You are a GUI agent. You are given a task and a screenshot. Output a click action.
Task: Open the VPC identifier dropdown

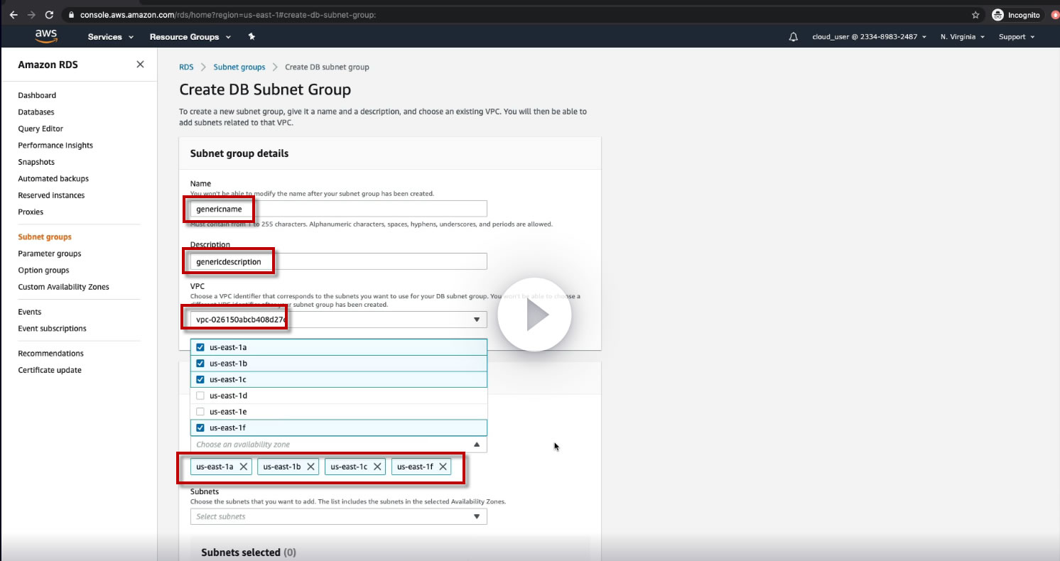pos(338,320)
